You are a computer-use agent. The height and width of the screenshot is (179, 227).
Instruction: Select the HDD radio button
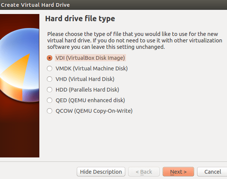[x=49, y=90]
